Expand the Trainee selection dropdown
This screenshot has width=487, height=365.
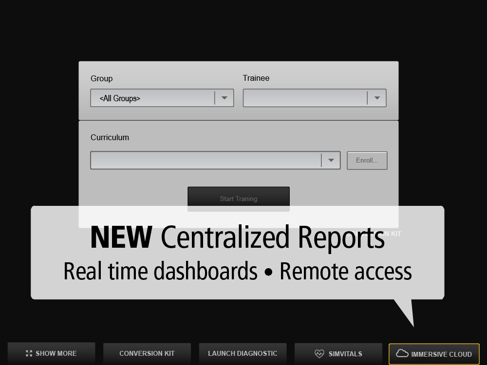(x=377, y=98)
